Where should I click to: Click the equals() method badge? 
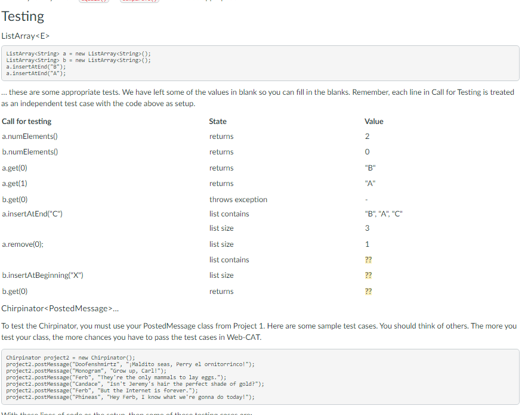(x=94, y=2)
